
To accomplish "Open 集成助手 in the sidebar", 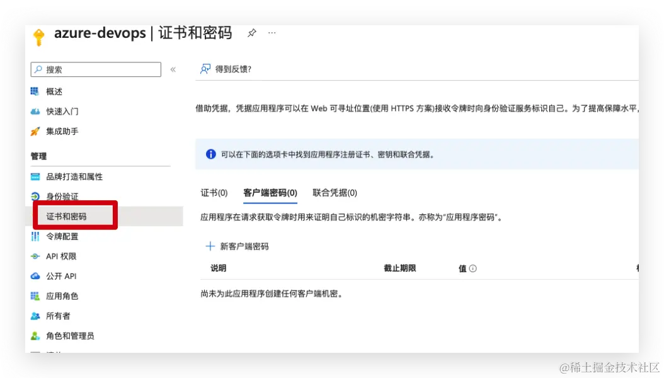I will 62,131.
